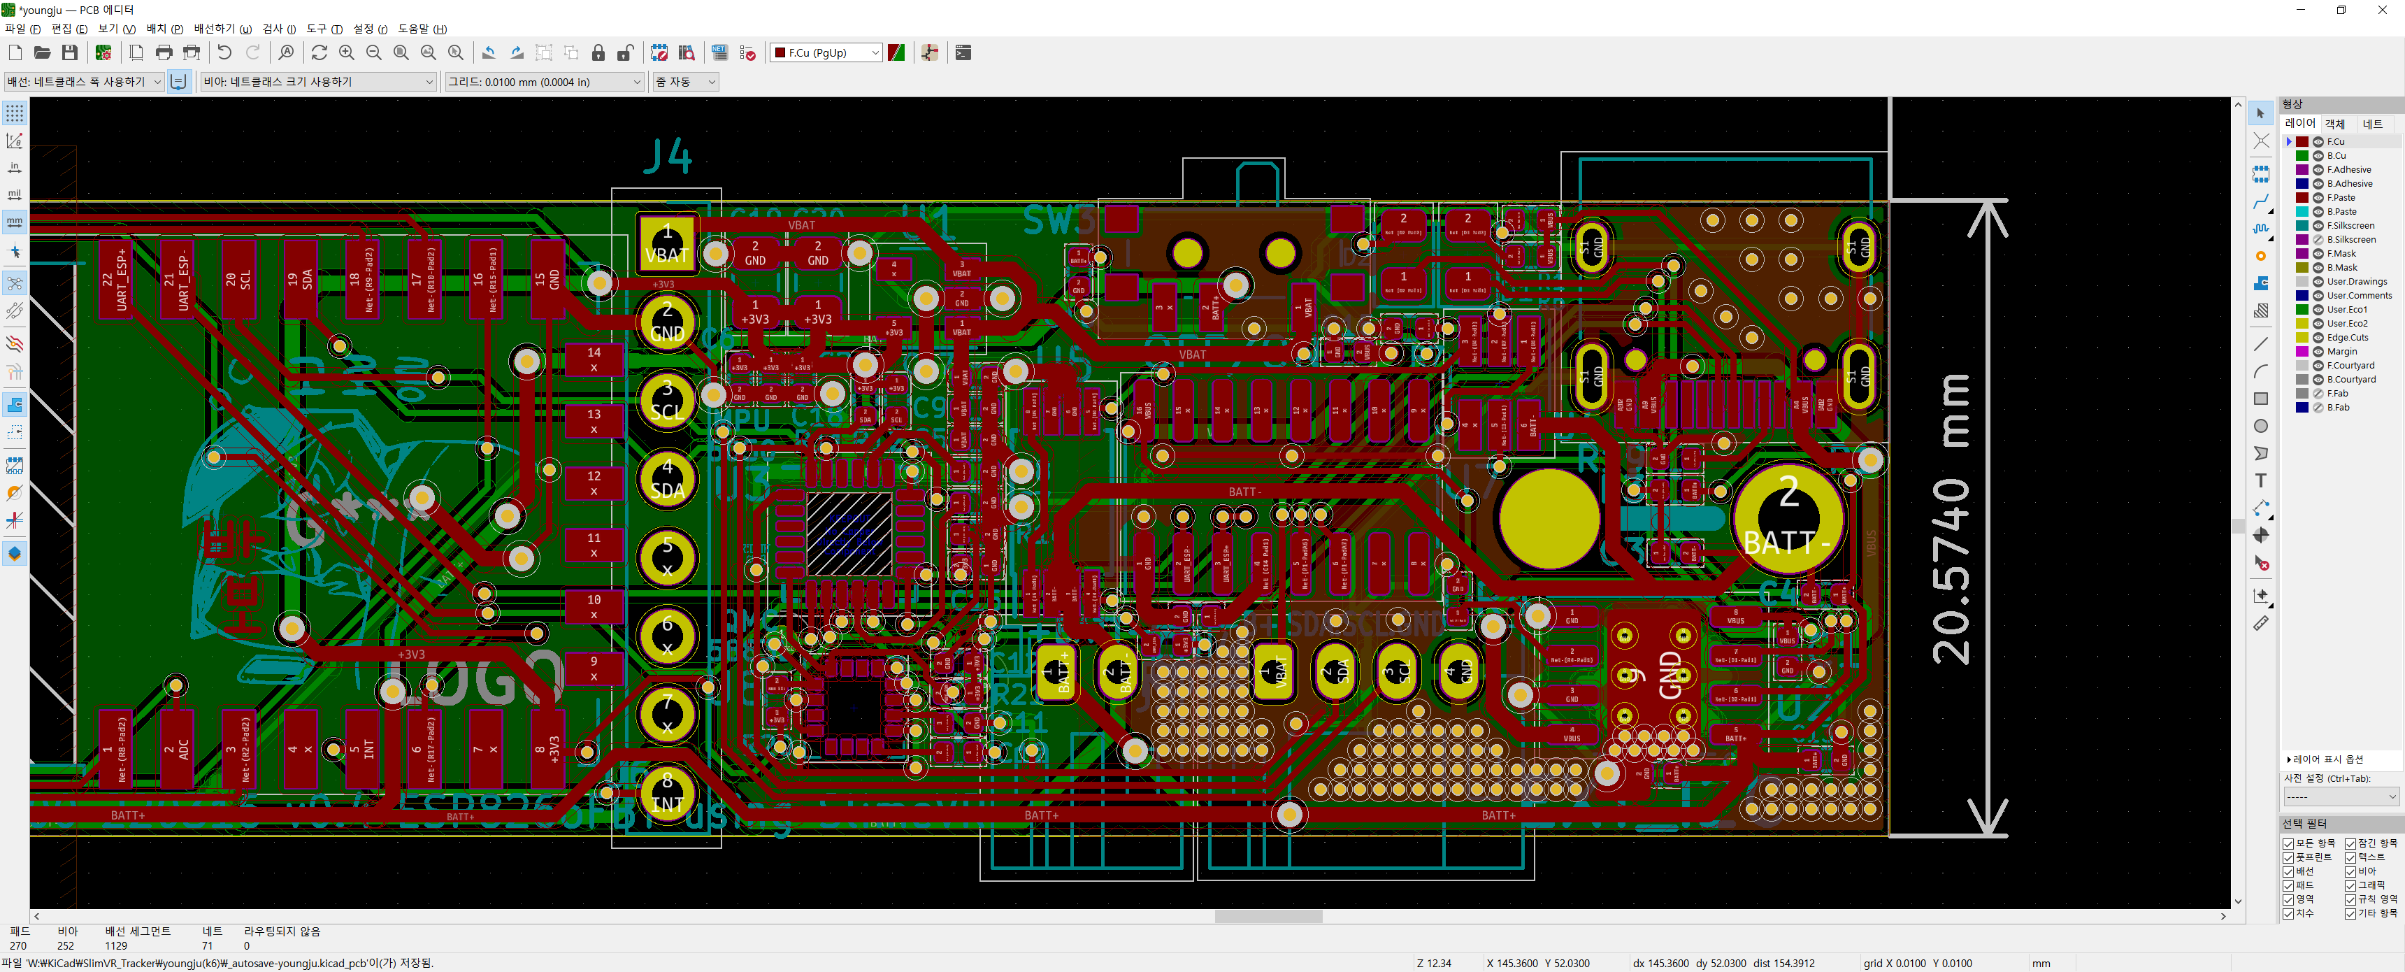Open Board Setup from the toolbar

(103, 53)
